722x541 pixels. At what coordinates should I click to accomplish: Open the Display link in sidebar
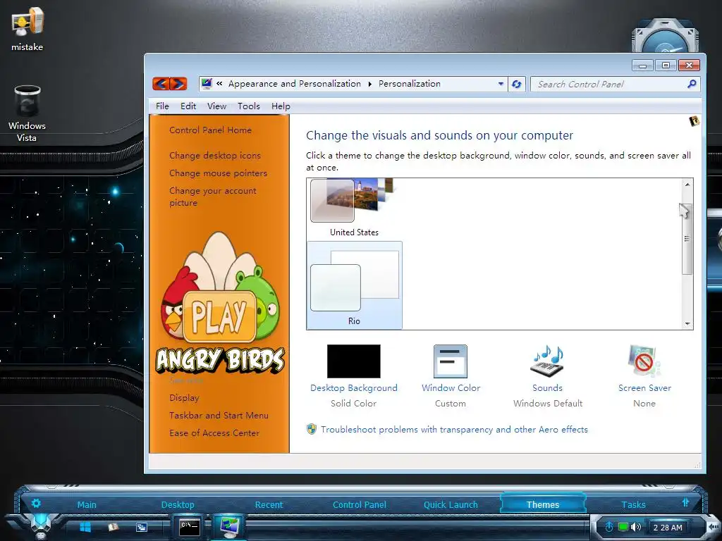184,398
